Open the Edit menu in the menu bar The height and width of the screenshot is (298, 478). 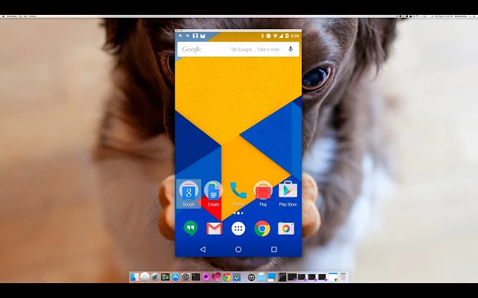25,16
